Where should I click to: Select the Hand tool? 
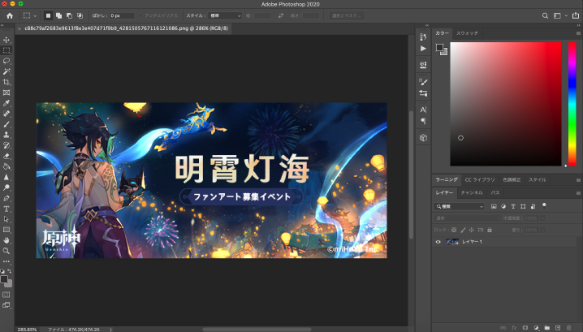[x=6, y=240]
